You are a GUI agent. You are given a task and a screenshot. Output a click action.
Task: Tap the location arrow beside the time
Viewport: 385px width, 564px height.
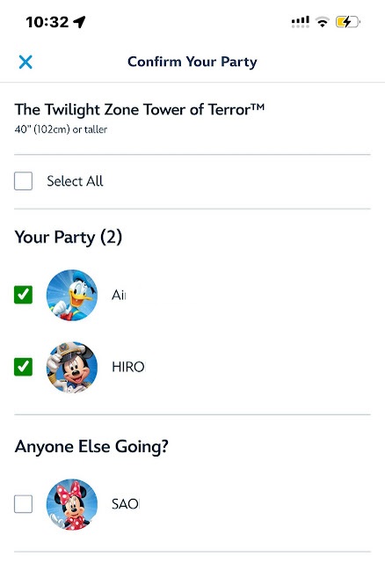click(79, 22)
